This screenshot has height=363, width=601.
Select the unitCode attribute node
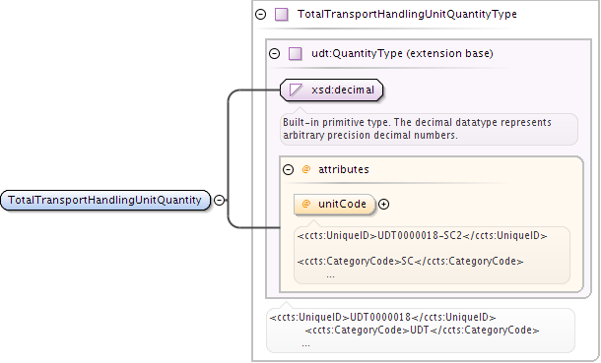[334, 204]
